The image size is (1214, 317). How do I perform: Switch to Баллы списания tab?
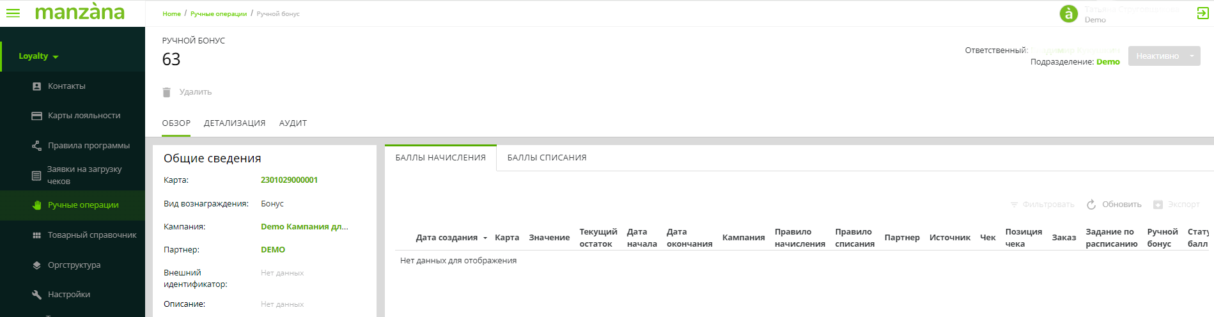tap(547, 158)
